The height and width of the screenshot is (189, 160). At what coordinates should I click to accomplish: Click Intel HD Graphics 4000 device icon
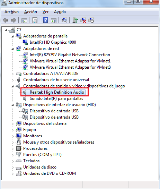(x=25, y=42)
